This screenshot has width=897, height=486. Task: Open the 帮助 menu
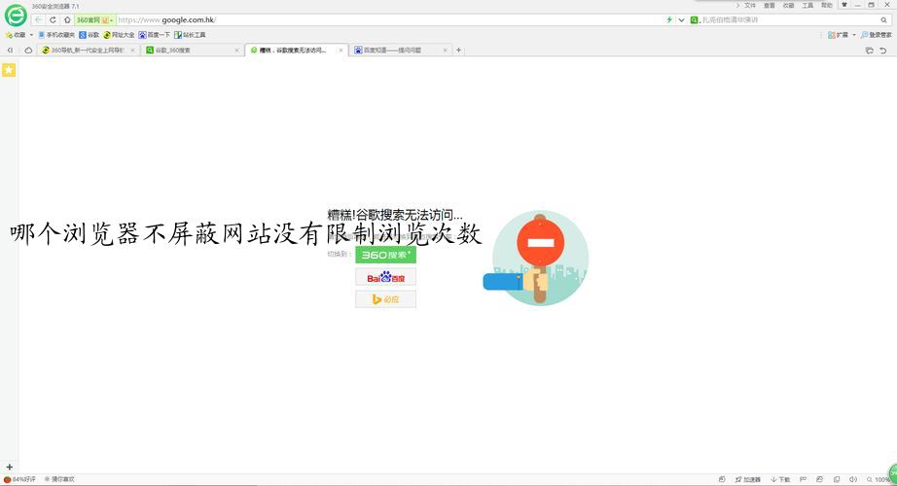pos(827,5)
